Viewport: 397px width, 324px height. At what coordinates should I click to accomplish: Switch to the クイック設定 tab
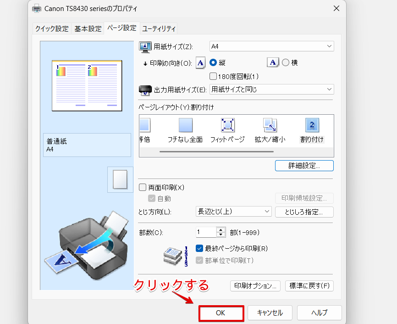[x=52, y=28]
